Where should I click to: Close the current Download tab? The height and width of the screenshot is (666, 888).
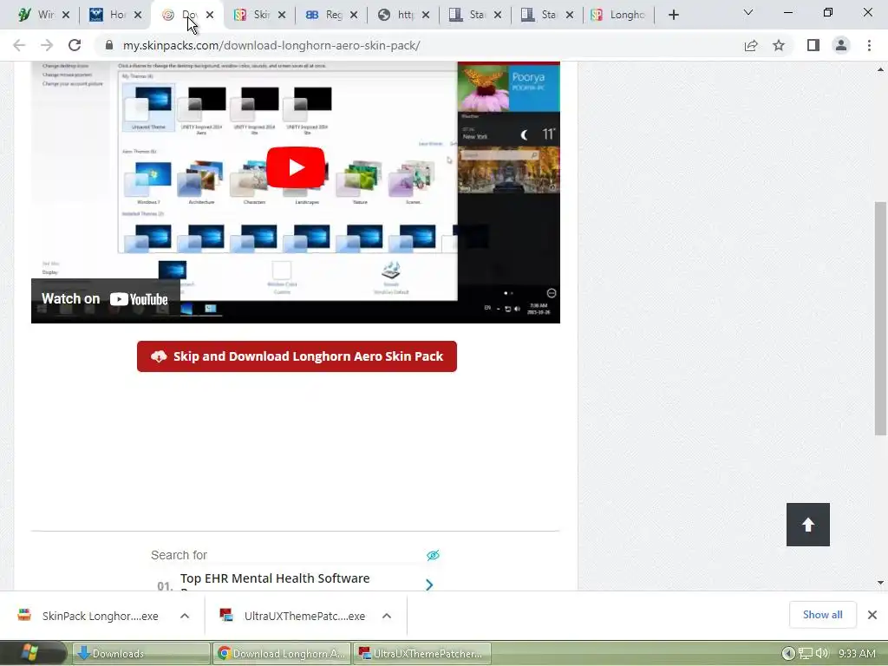[x=210, y=15]
